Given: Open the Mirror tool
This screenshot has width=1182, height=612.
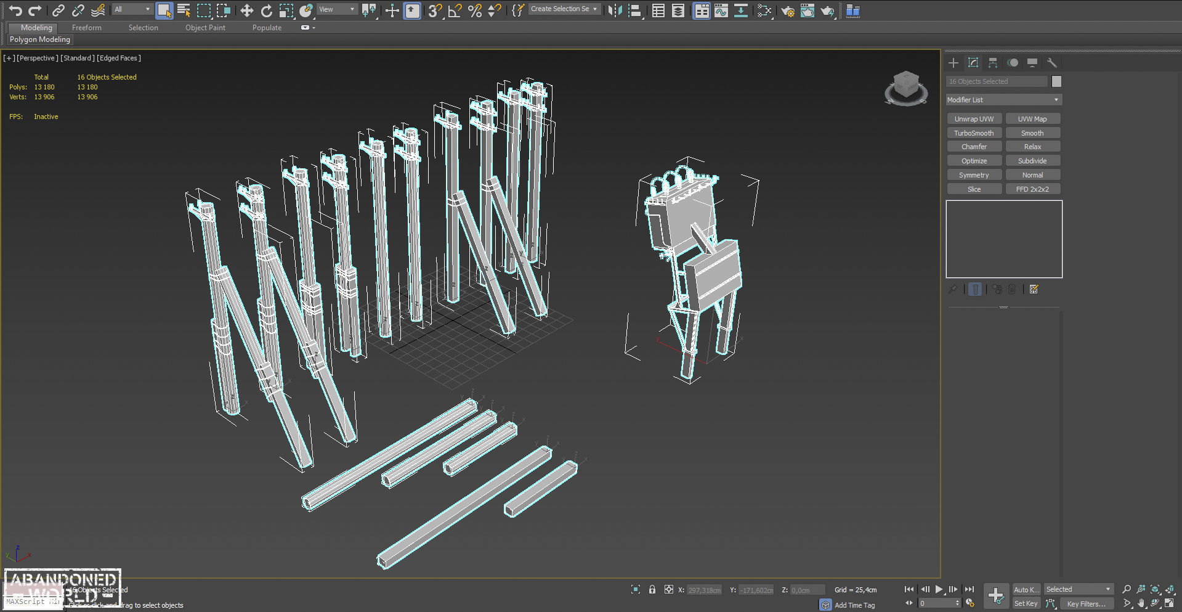Looking at the screenshot, I should (614, 10).
